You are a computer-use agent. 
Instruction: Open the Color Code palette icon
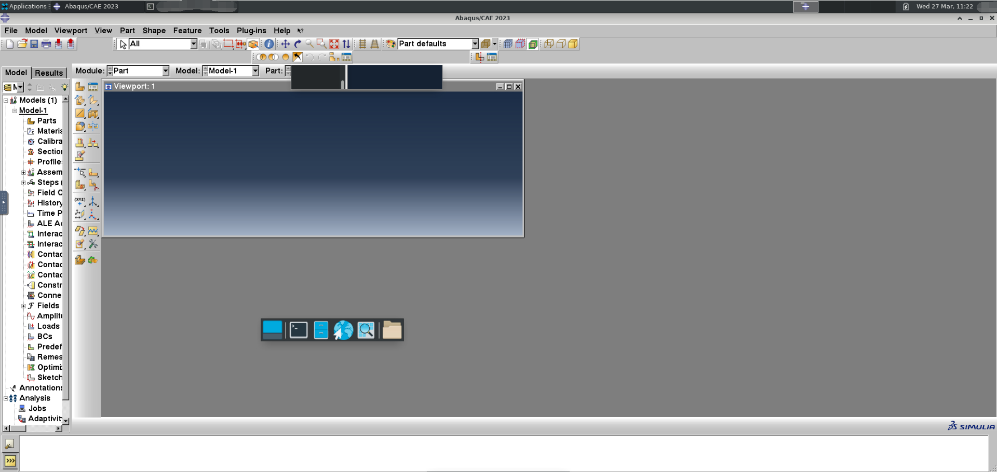(x=390, y=44)
